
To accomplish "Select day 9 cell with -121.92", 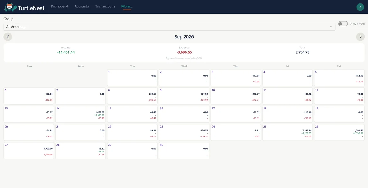I will click(184, 96).
